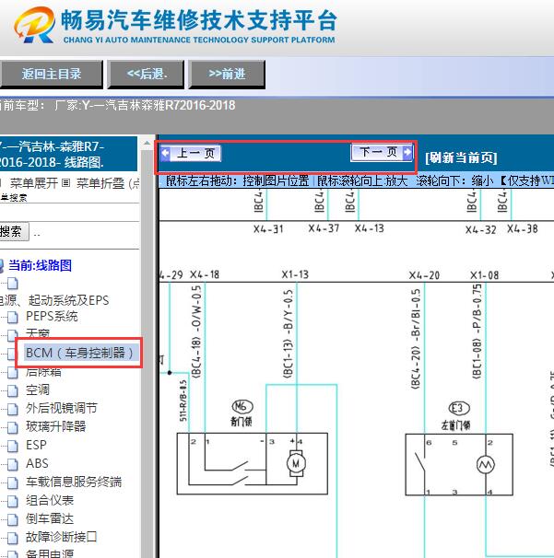
Task: Click the page icon beside 外后视镜调节
Action: click(x=13, y=409)
